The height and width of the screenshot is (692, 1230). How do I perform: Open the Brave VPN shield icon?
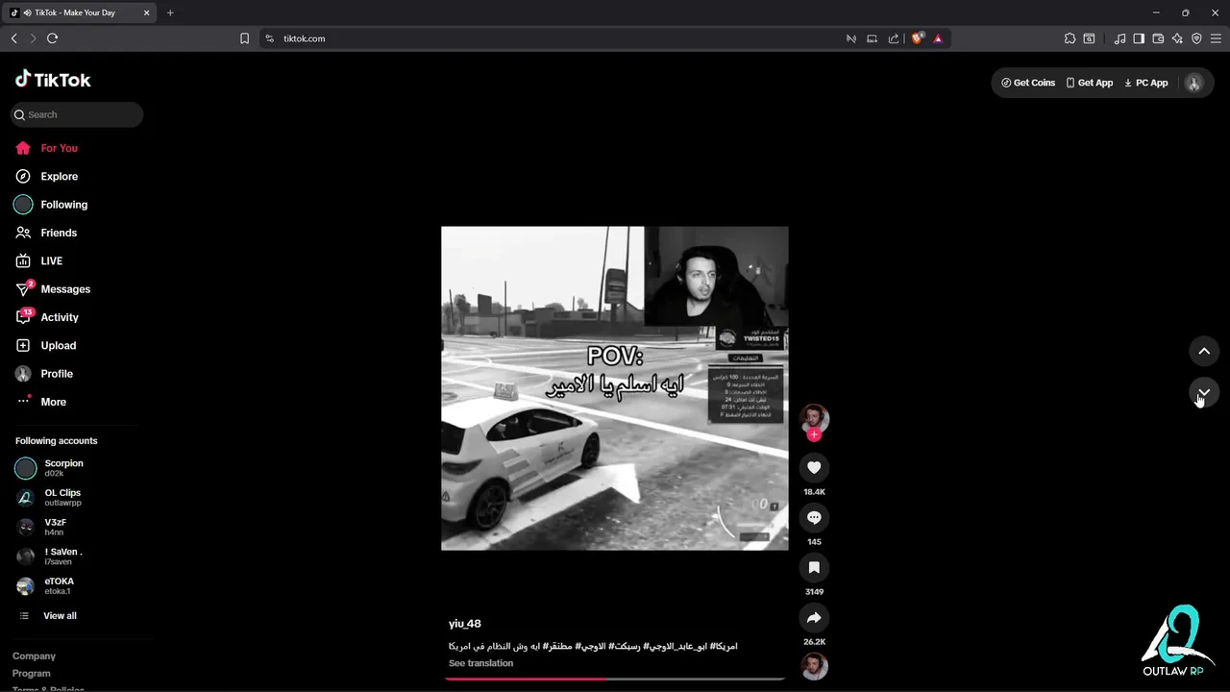click(1196, 38)
